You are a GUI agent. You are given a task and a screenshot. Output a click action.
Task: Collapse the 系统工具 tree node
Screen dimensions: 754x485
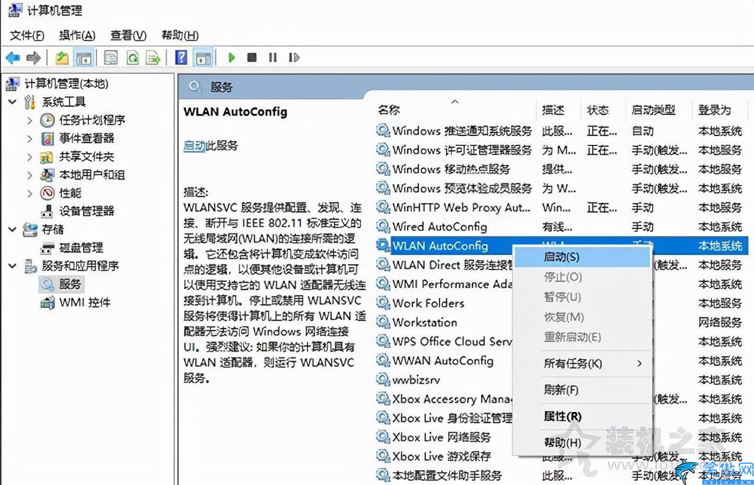point(12,102)
